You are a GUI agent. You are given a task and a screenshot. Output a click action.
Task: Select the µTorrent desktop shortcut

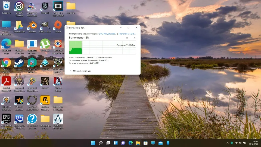[x=45, y=45]
